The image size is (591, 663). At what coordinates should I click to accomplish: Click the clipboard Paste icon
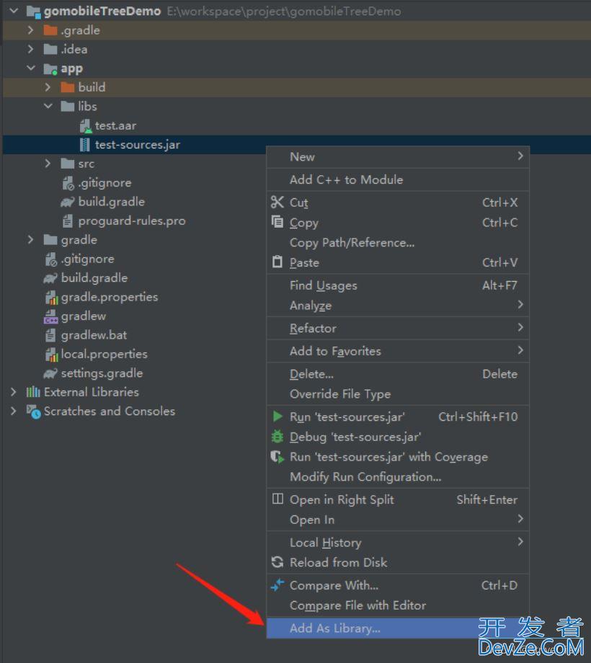pos(277,262)
